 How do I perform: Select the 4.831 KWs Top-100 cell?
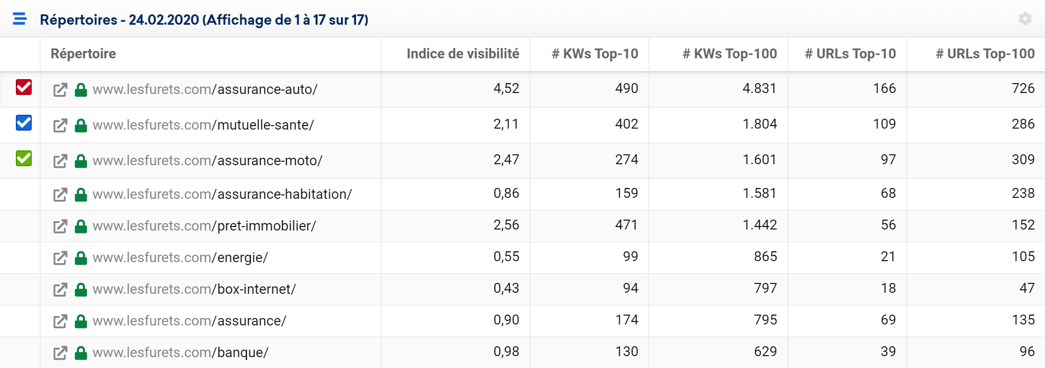click(759, 89)
